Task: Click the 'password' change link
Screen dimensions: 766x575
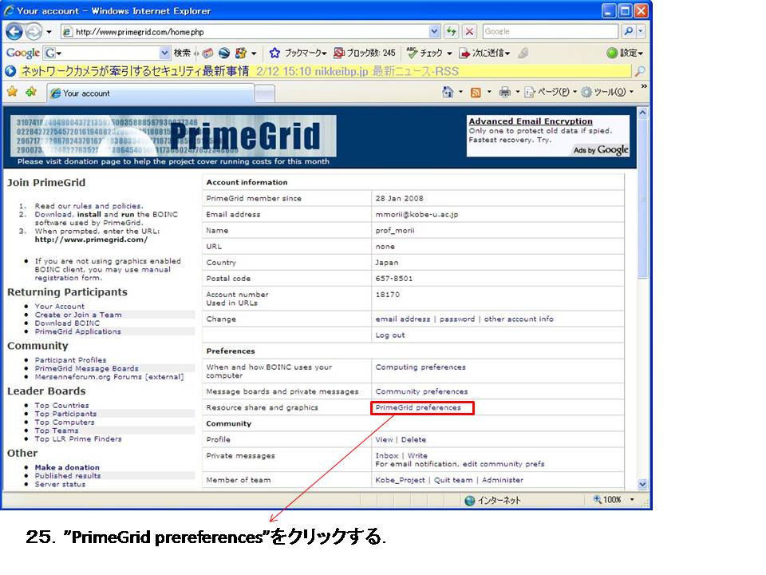Action: tap(457, 319)
